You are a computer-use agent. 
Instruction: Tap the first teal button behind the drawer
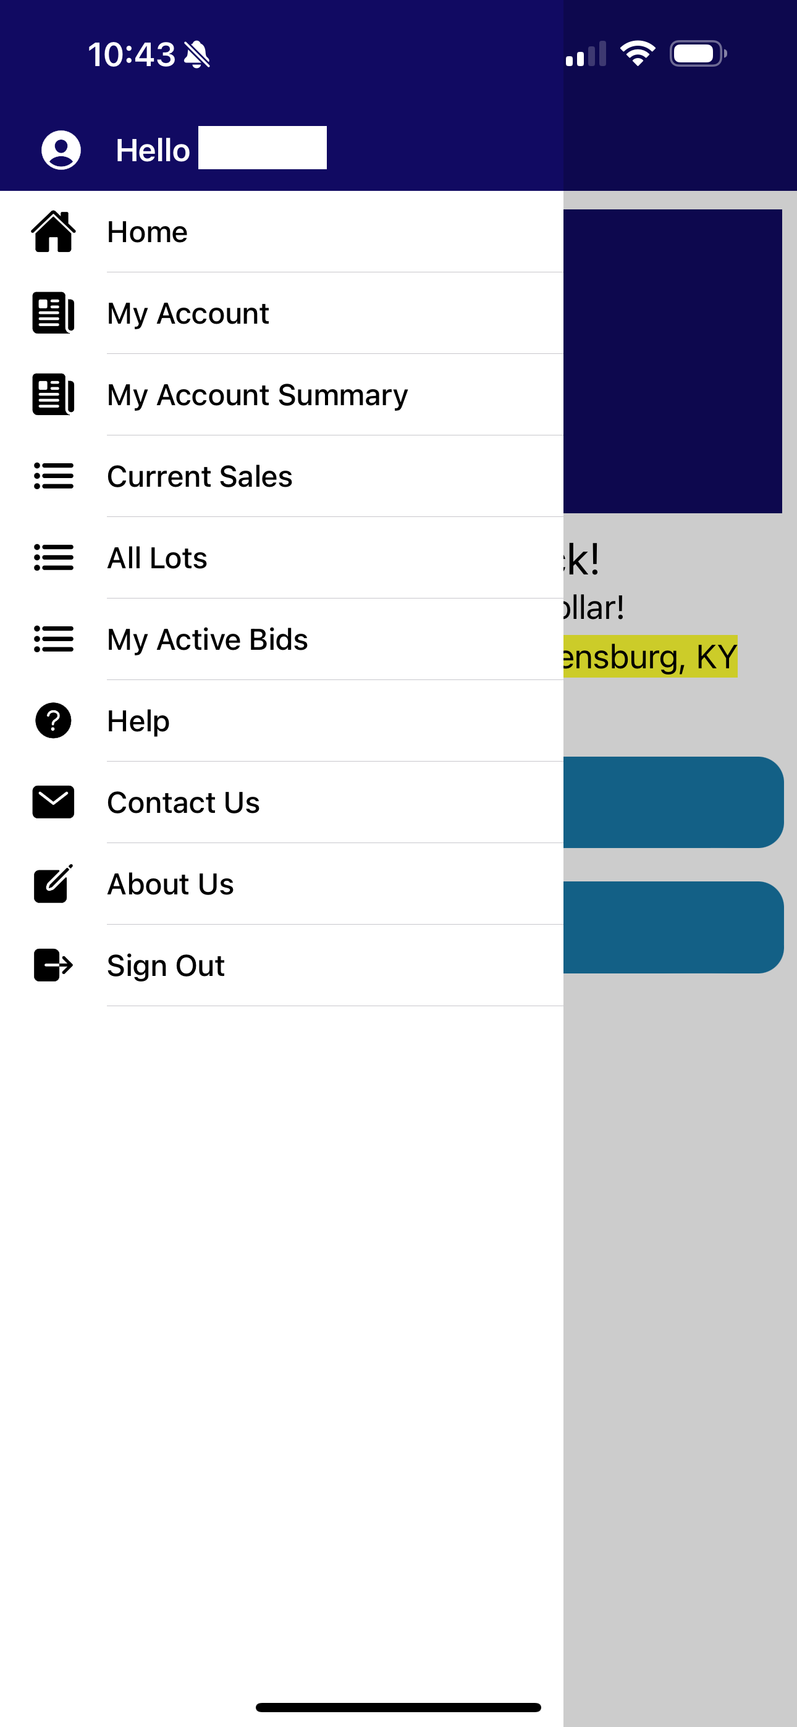[x=673, y=802]
